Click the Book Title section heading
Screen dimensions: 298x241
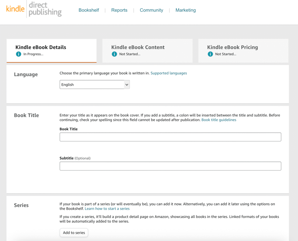pos(26,115)
